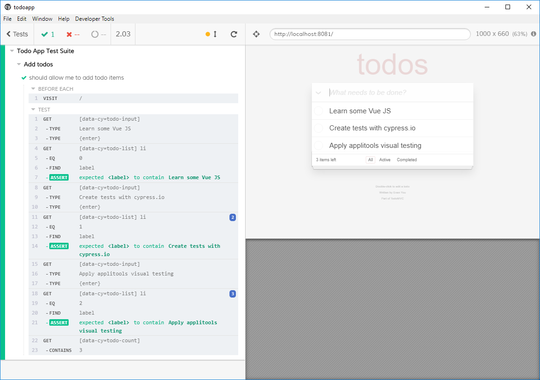The image size is (540, 380).
Task: Check off 'Create tests with cypress.io' todo
Action: (318, 128)
